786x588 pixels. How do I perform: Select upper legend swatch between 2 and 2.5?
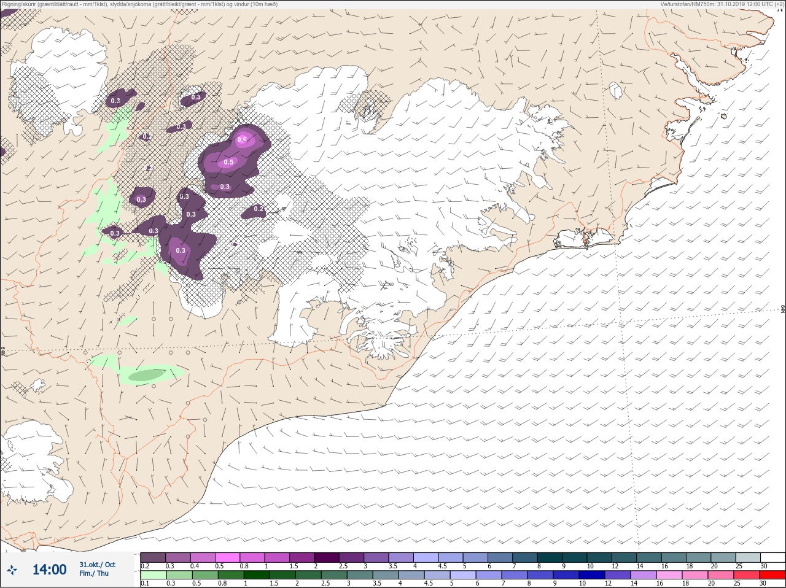[326, 557]
